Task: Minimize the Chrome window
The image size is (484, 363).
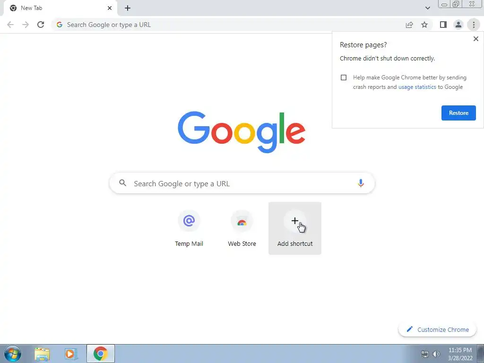Action: pyautogui.click(x=444, y=4)
